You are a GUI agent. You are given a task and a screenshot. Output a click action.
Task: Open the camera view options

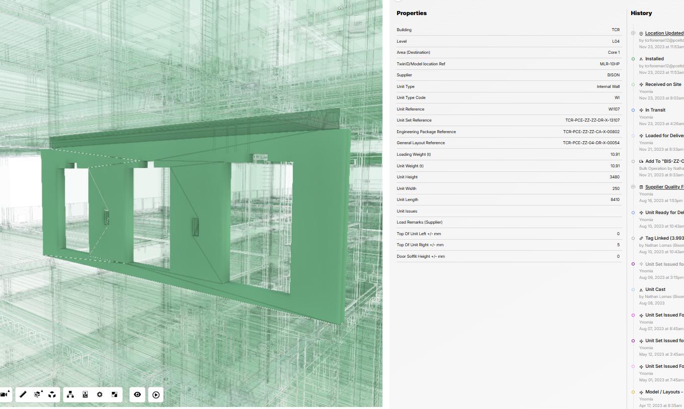tap(5, 395)
